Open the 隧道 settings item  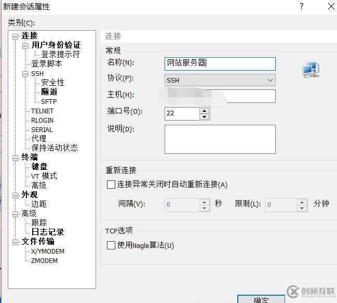49,92
